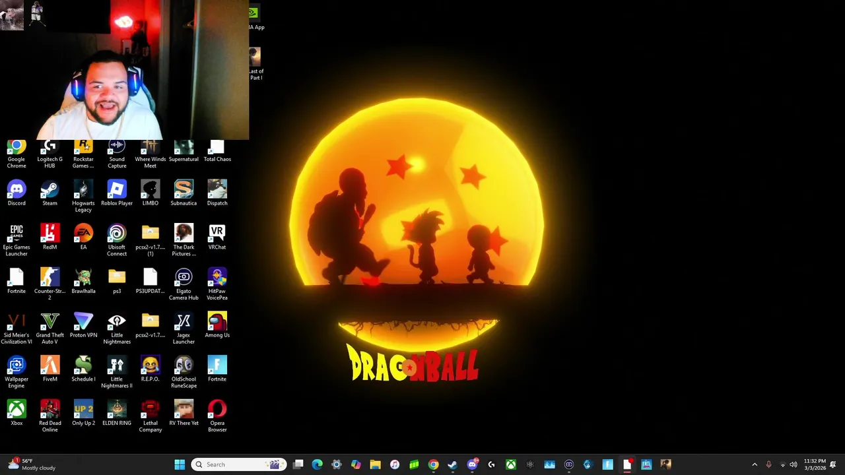Select the Jagex Launcher desktop icon
This screenshot has height=475, width=845.
(x=184, y=329)
